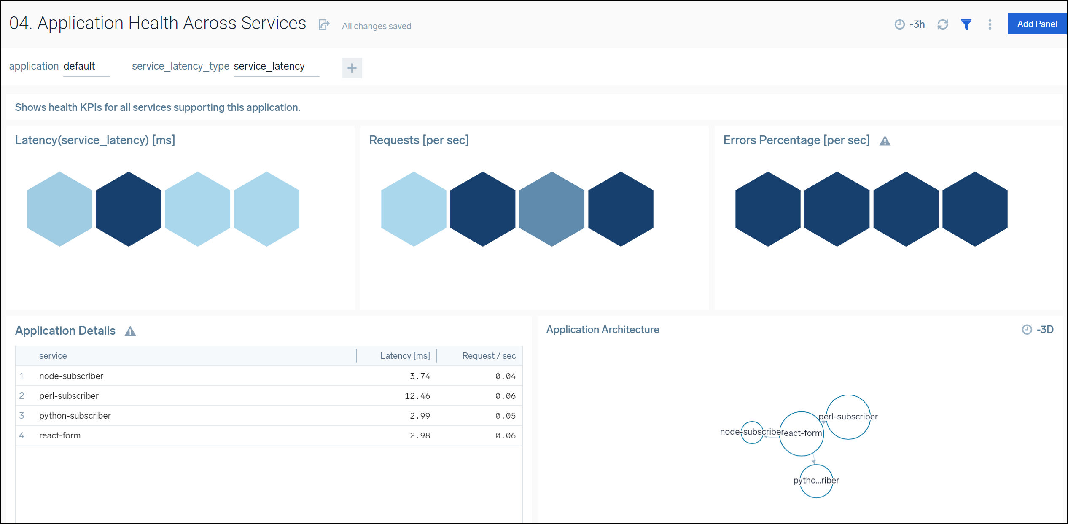Click the Errors Percentage [per sec] panel title
The width and height of the screenshot is (1068, 524).
coord(796,140)
